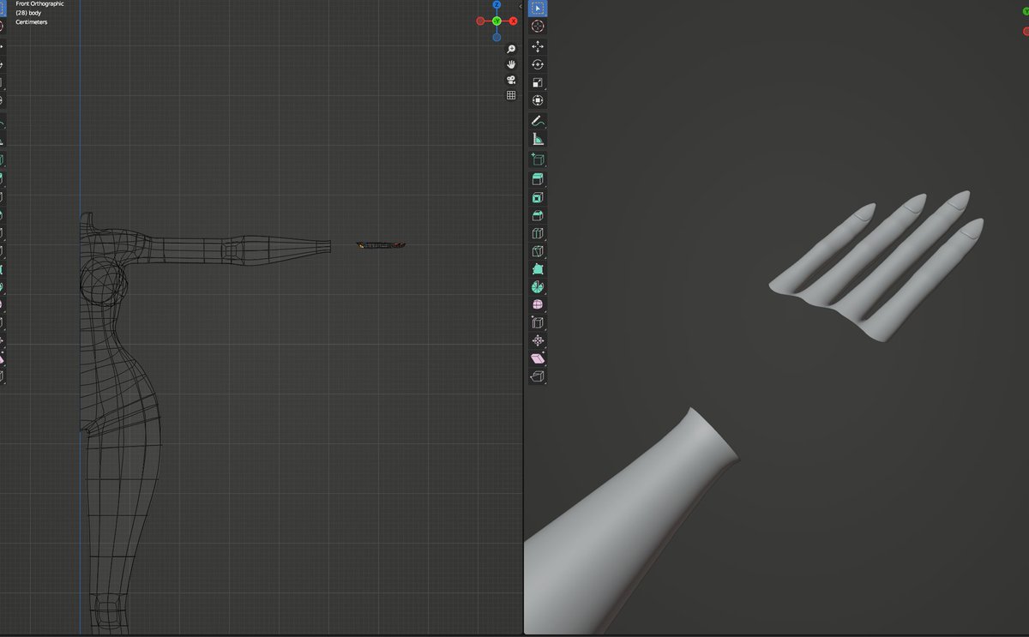Choose the Add Cube tool
The image size is (1029, 637).
[538, 159]
